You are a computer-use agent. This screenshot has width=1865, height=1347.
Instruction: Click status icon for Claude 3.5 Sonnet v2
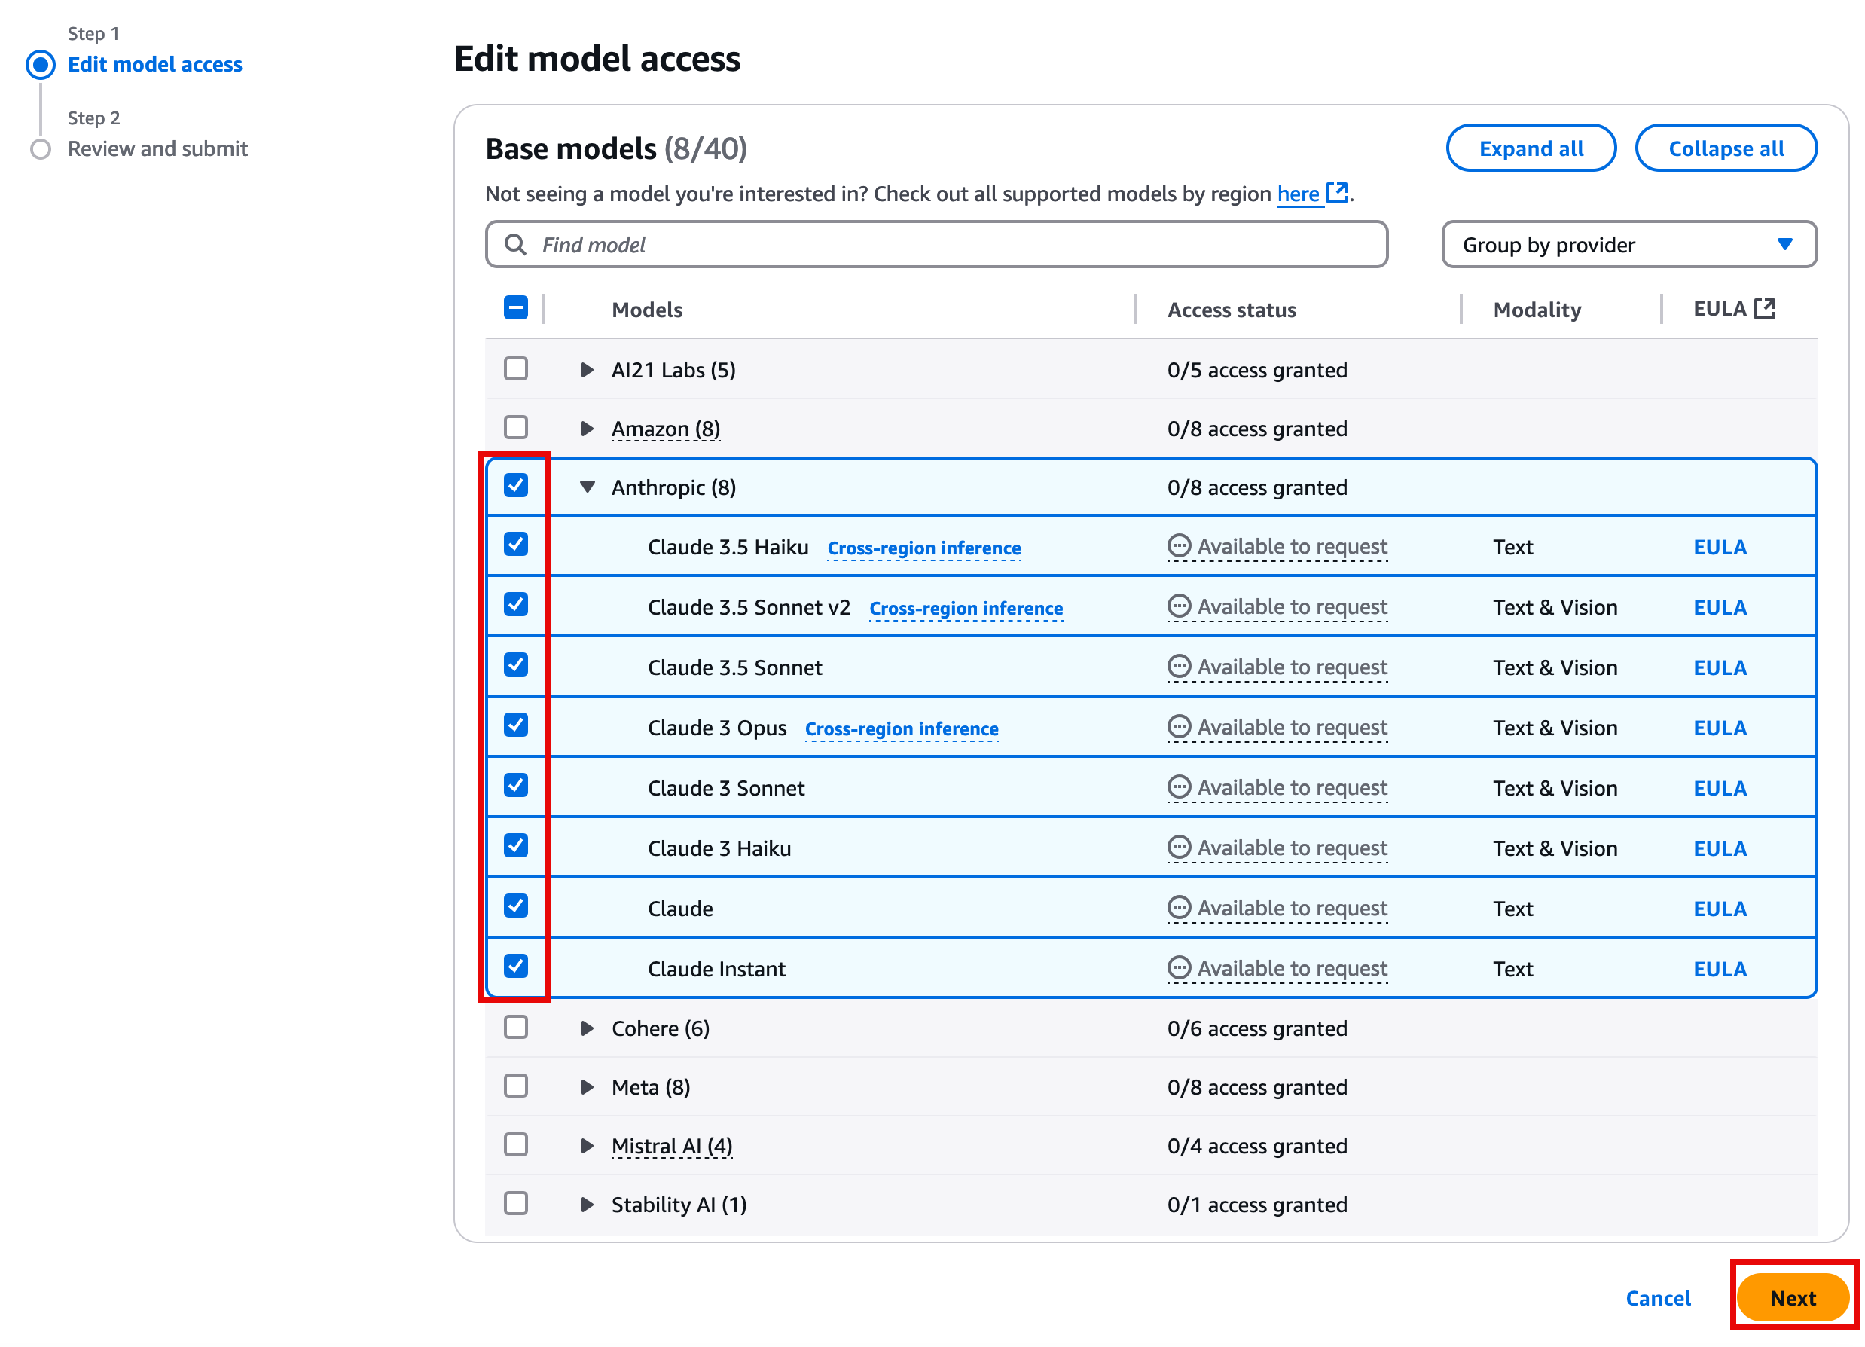click(1178, 607)
